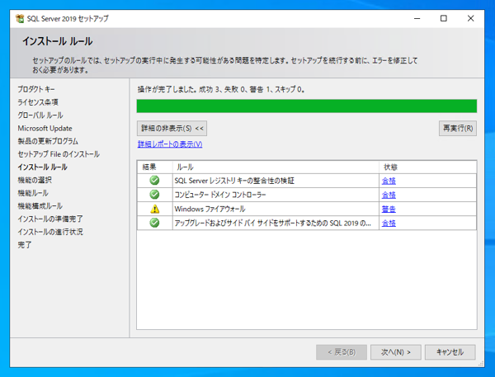The height and width of the screenshot is (377, 495).
Task: Click the 次へ(N) > button
Action: pos(395,351)
